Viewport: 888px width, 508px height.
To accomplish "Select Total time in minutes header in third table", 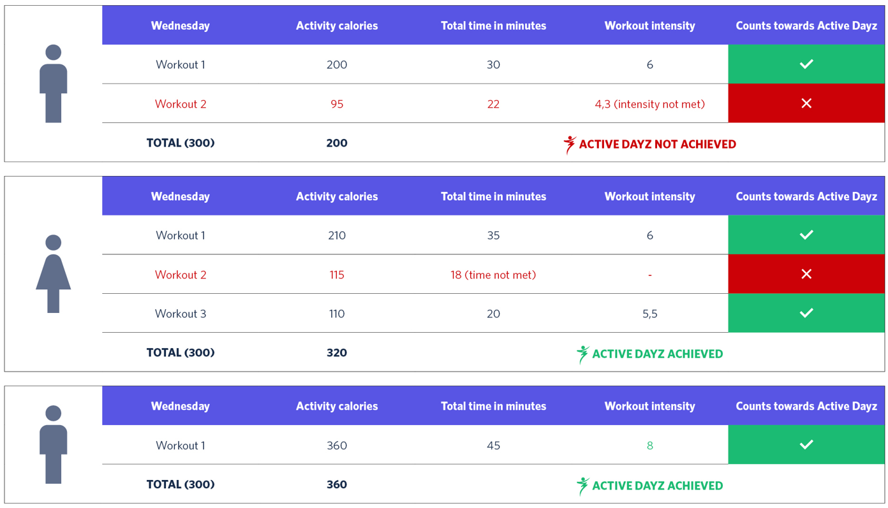I will [493, 406].
